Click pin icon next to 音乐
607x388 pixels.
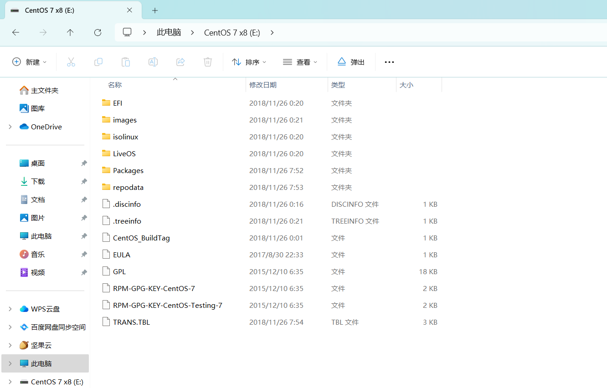(84, 254)
